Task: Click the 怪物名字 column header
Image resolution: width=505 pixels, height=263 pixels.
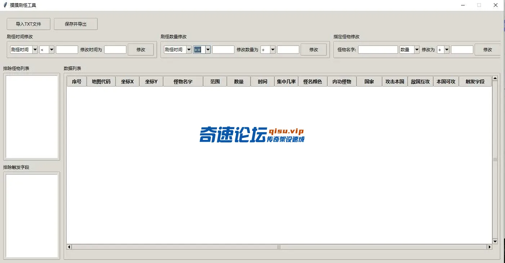Action: coord(183,82)
